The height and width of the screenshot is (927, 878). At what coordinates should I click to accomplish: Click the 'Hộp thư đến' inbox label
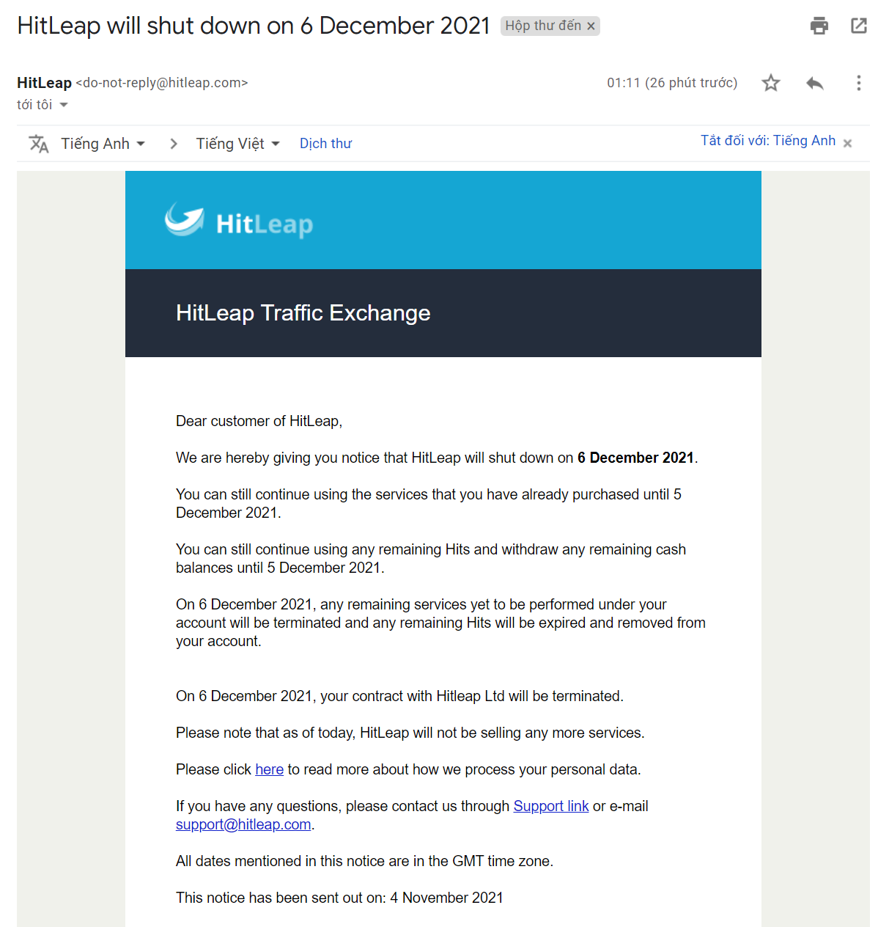[542, 26]
